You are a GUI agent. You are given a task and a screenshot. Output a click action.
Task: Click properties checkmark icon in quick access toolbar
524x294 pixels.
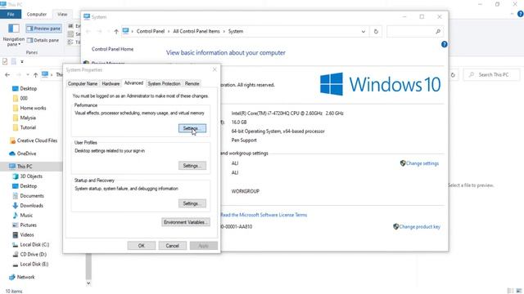[x=5, y=61]
